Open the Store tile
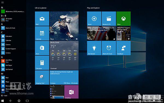Screen dimensions: 164x103 (42, 48)
